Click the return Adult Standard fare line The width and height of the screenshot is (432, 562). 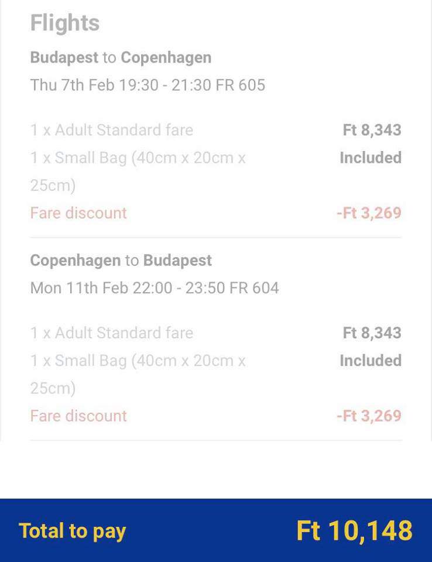click(x=112, y=333)
